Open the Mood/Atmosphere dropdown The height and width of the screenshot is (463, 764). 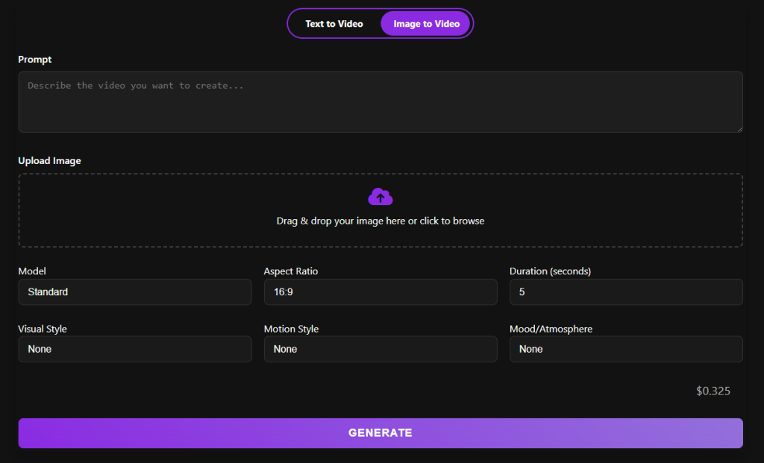coord(626,349)
